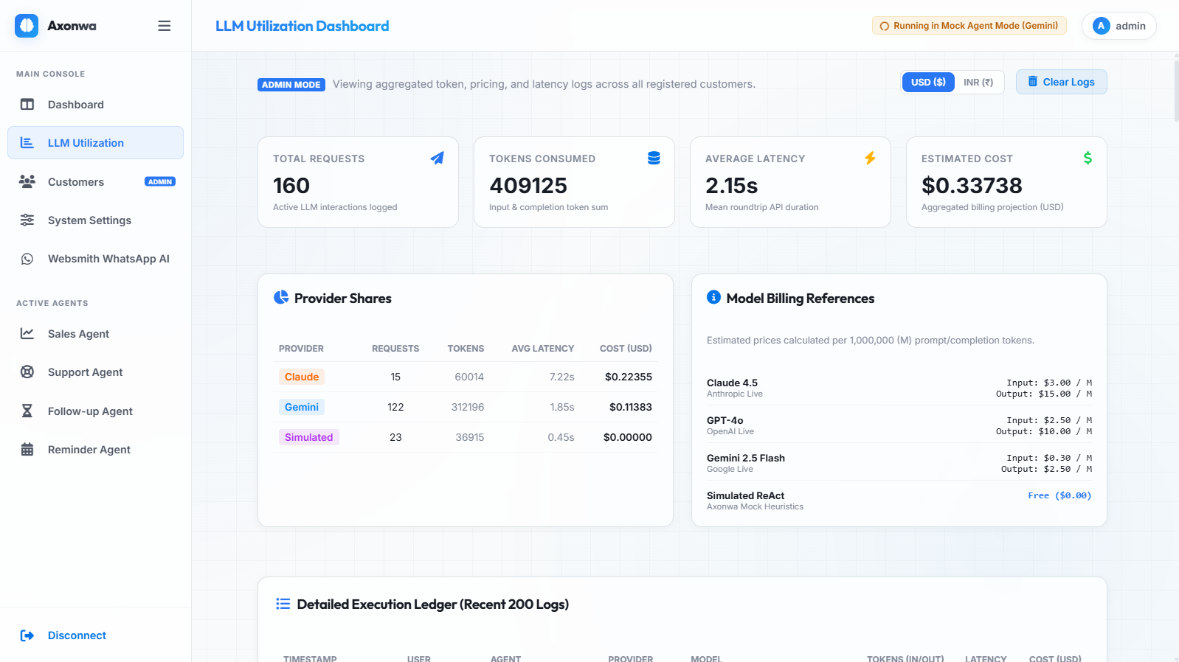Click the paper plane icon in Total Requests
1179x662 pixels.
pyautogui.click(x=438, y=158)
